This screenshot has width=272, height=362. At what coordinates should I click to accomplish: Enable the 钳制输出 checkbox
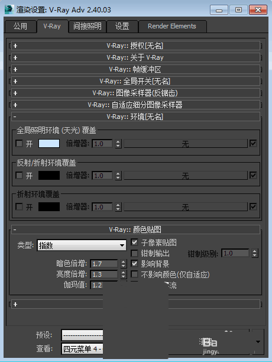[x=134, y=253]
